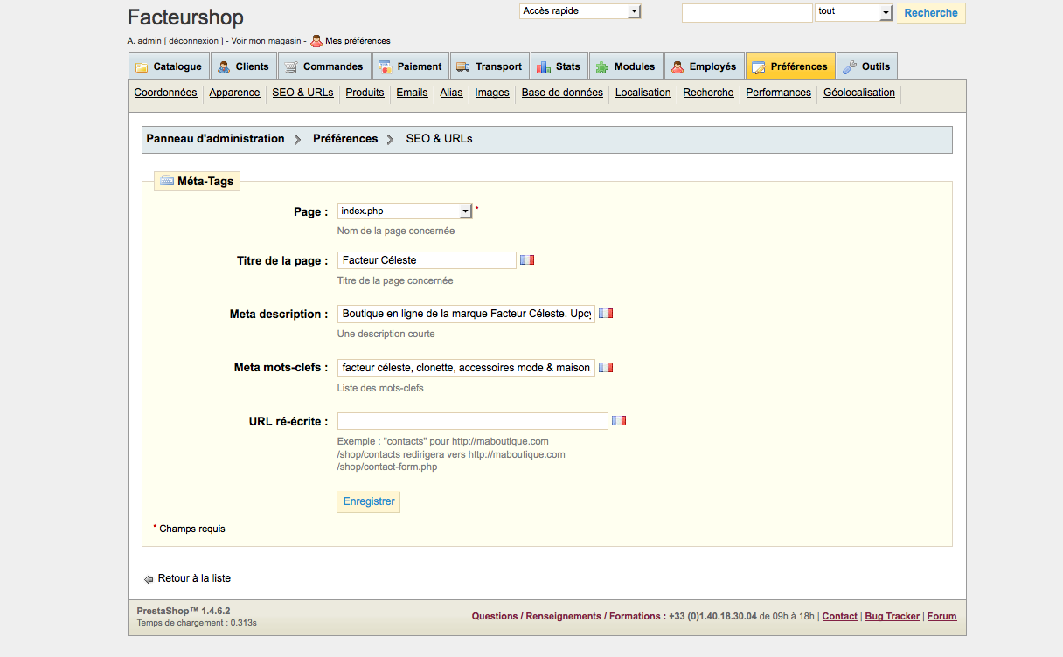Click Panneau d'administration breadcrumb

click(x=215, y=139)
